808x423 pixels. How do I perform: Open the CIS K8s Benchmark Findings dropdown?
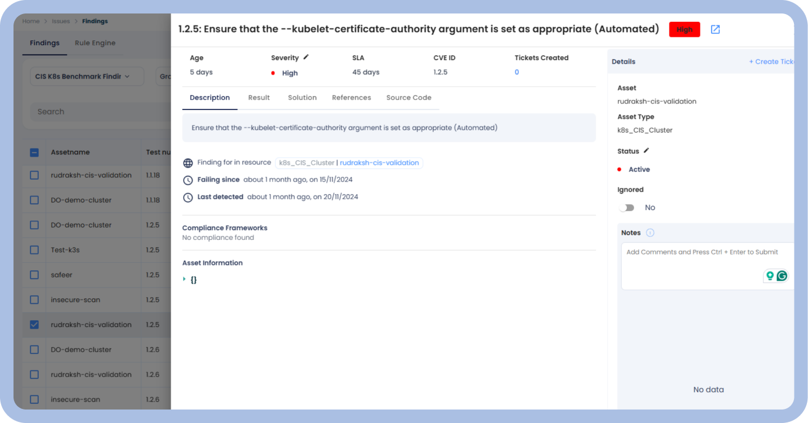coord(87,76)
